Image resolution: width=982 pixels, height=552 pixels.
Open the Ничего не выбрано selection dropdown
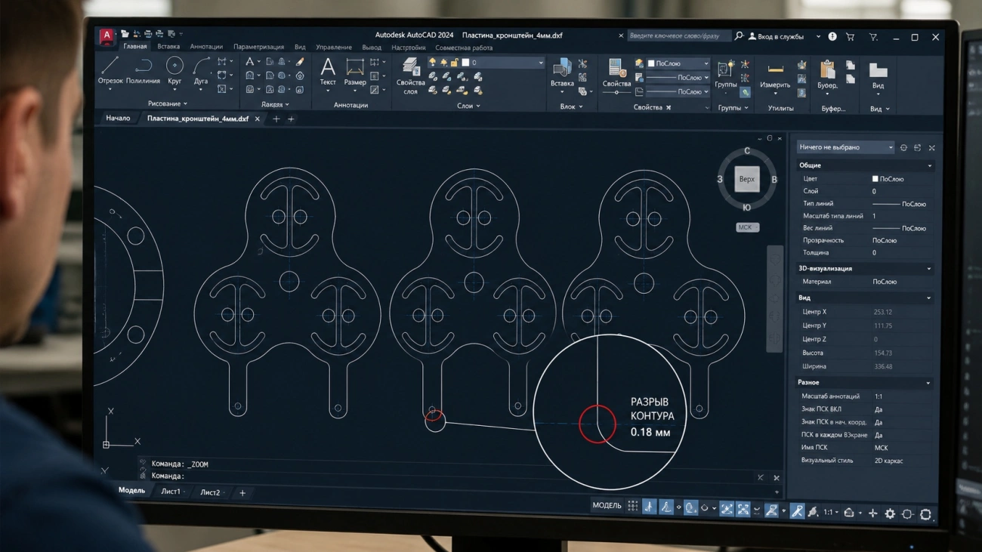coord(846,147)
